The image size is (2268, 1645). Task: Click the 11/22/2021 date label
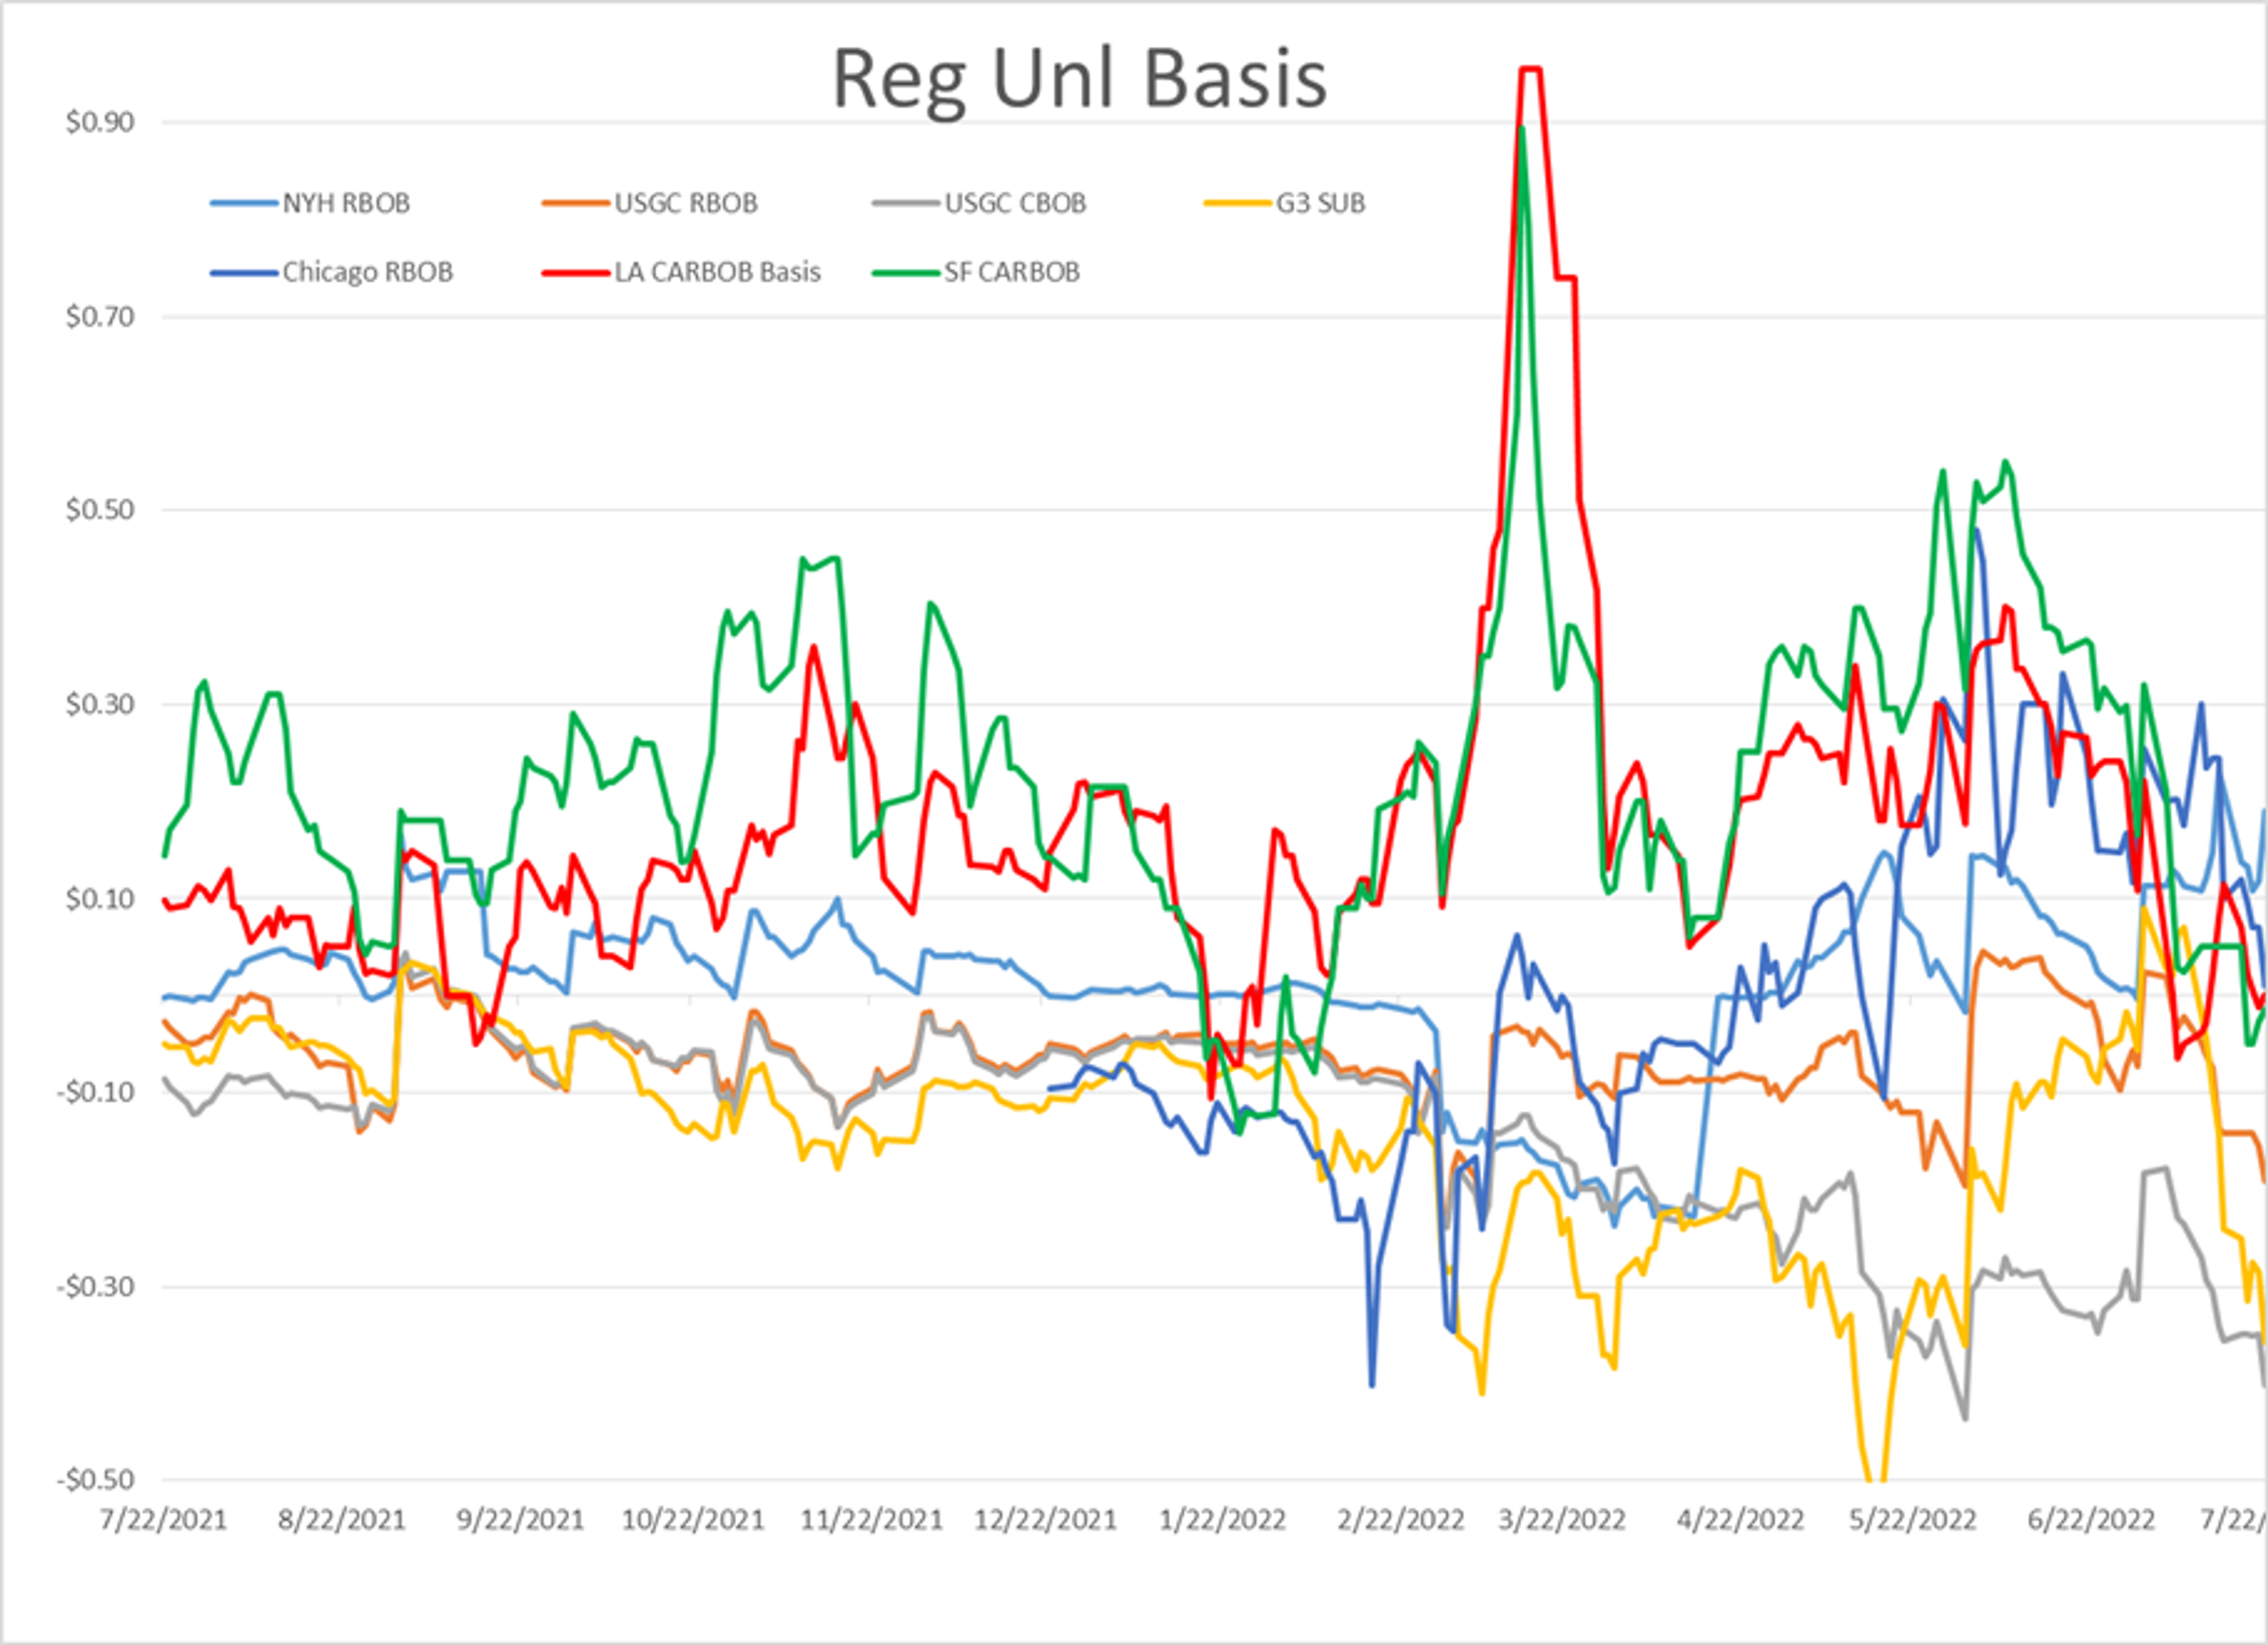(x=872, y=1521)
